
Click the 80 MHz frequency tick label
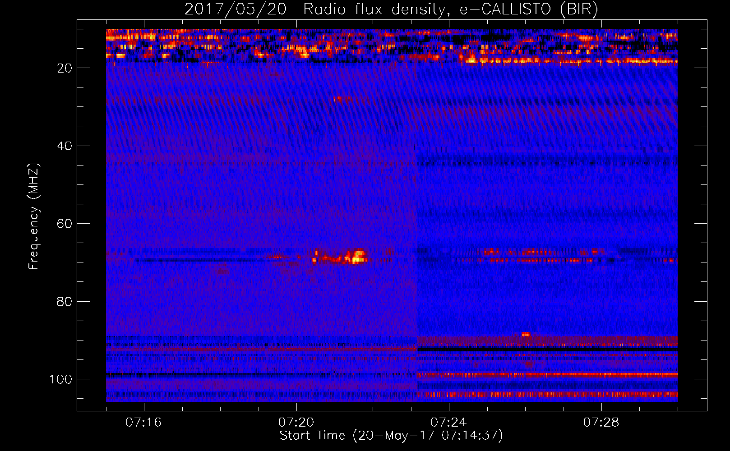pos(65,301)
